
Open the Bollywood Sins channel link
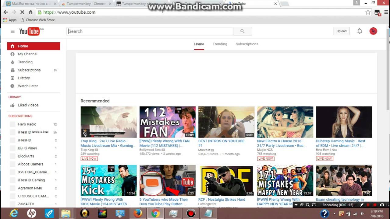pos(150,150)
